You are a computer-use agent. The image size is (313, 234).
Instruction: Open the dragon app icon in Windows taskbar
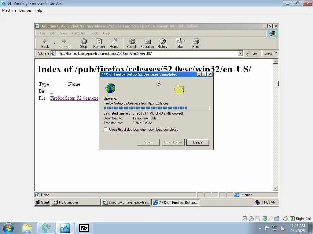point(46,228)
